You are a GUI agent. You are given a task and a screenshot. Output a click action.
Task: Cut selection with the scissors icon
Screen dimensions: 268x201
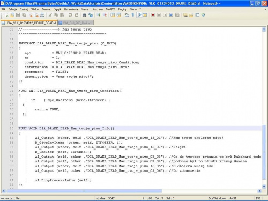point(50,15)
